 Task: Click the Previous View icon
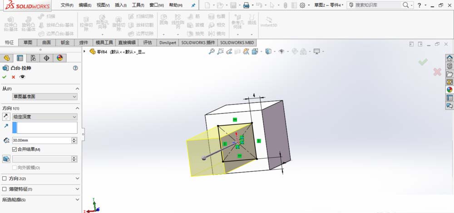coord(229,52)
